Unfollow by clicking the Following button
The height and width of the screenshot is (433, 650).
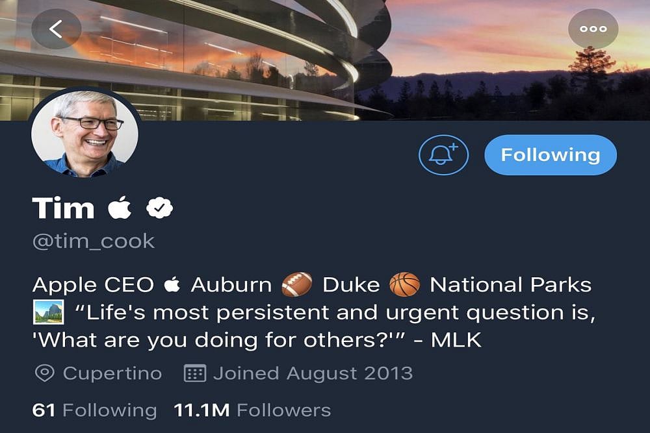point(550,155)
